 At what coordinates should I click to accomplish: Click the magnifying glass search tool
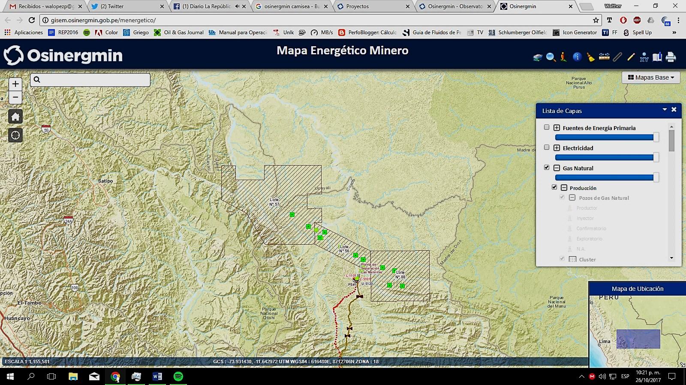551,57
